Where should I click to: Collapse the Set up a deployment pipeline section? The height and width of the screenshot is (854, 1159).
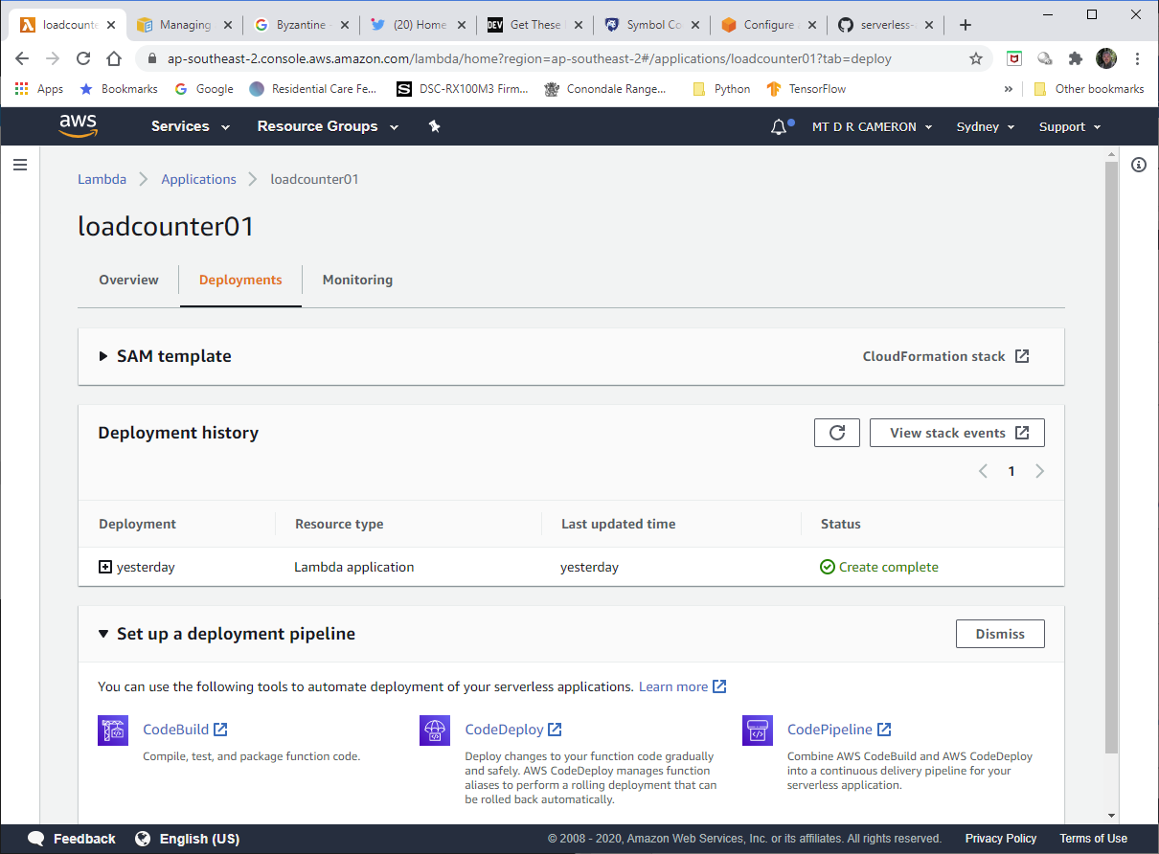point(103,634)
